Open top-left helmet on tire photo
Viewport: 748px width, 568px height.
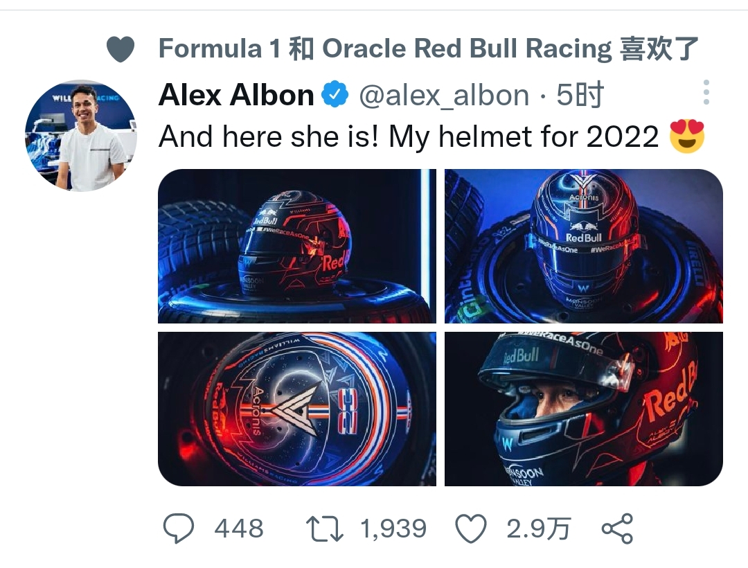296,246
